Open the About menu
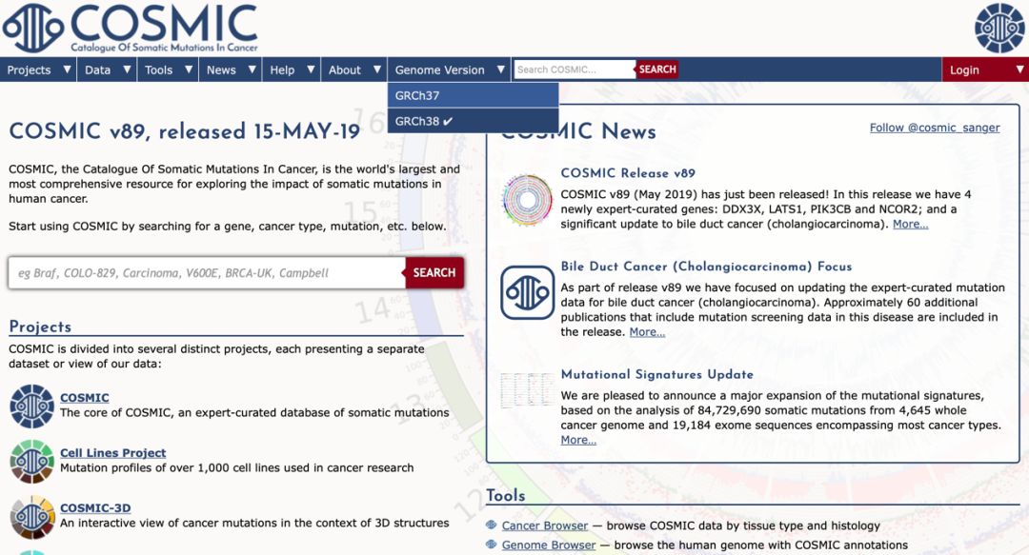 pyautogui.click(x=345, y=69)
